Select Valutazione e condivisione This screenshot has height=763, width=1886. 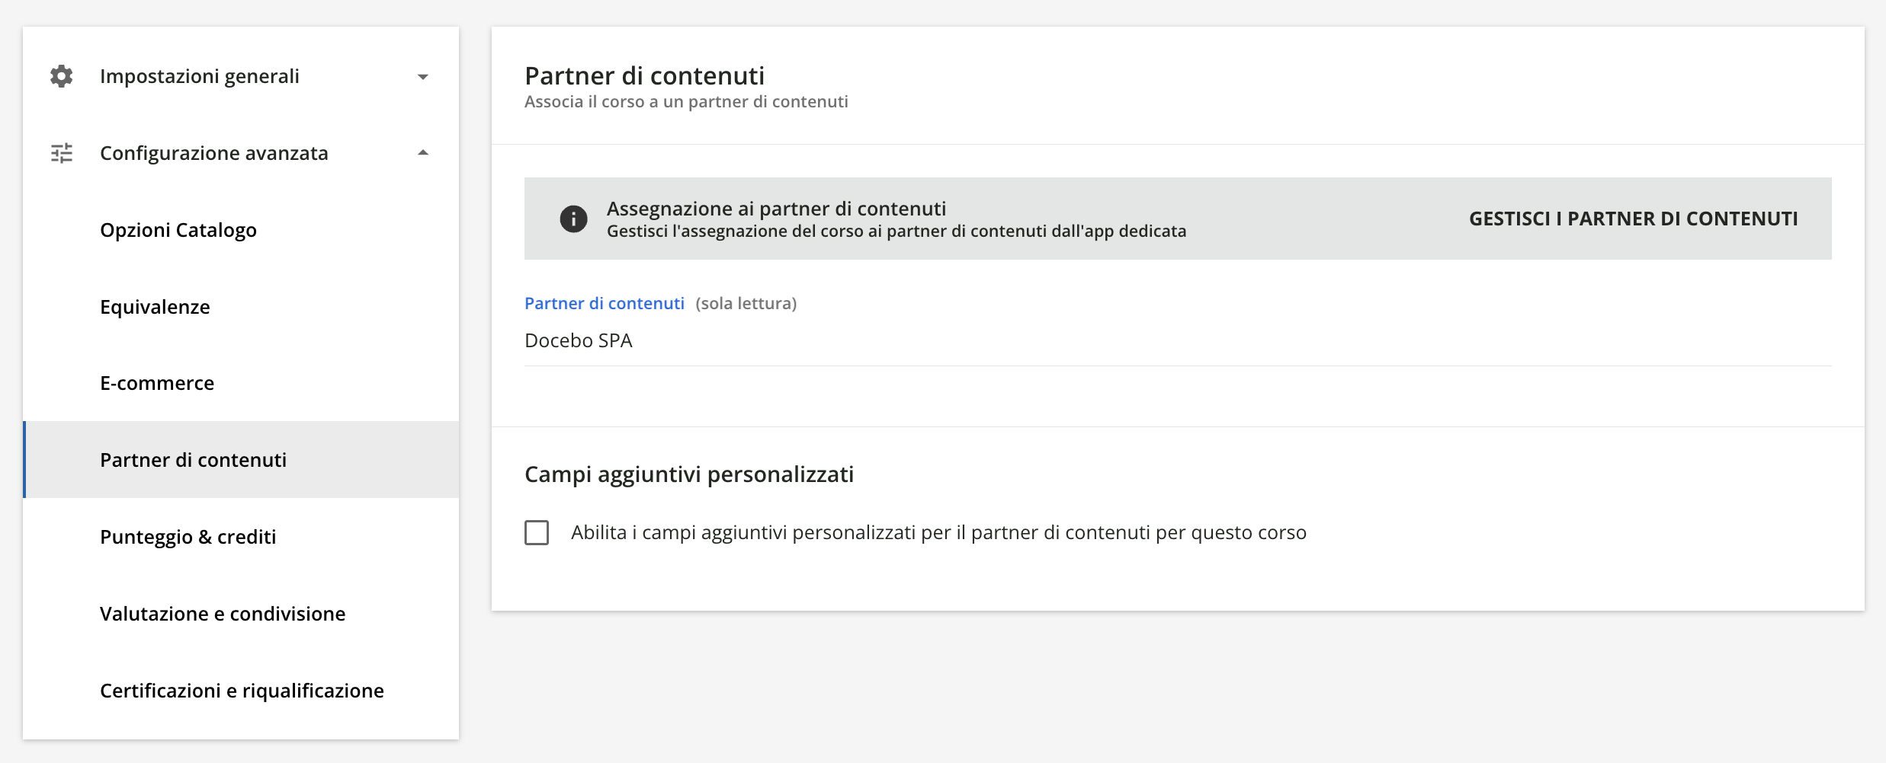[x=222, y=613]
